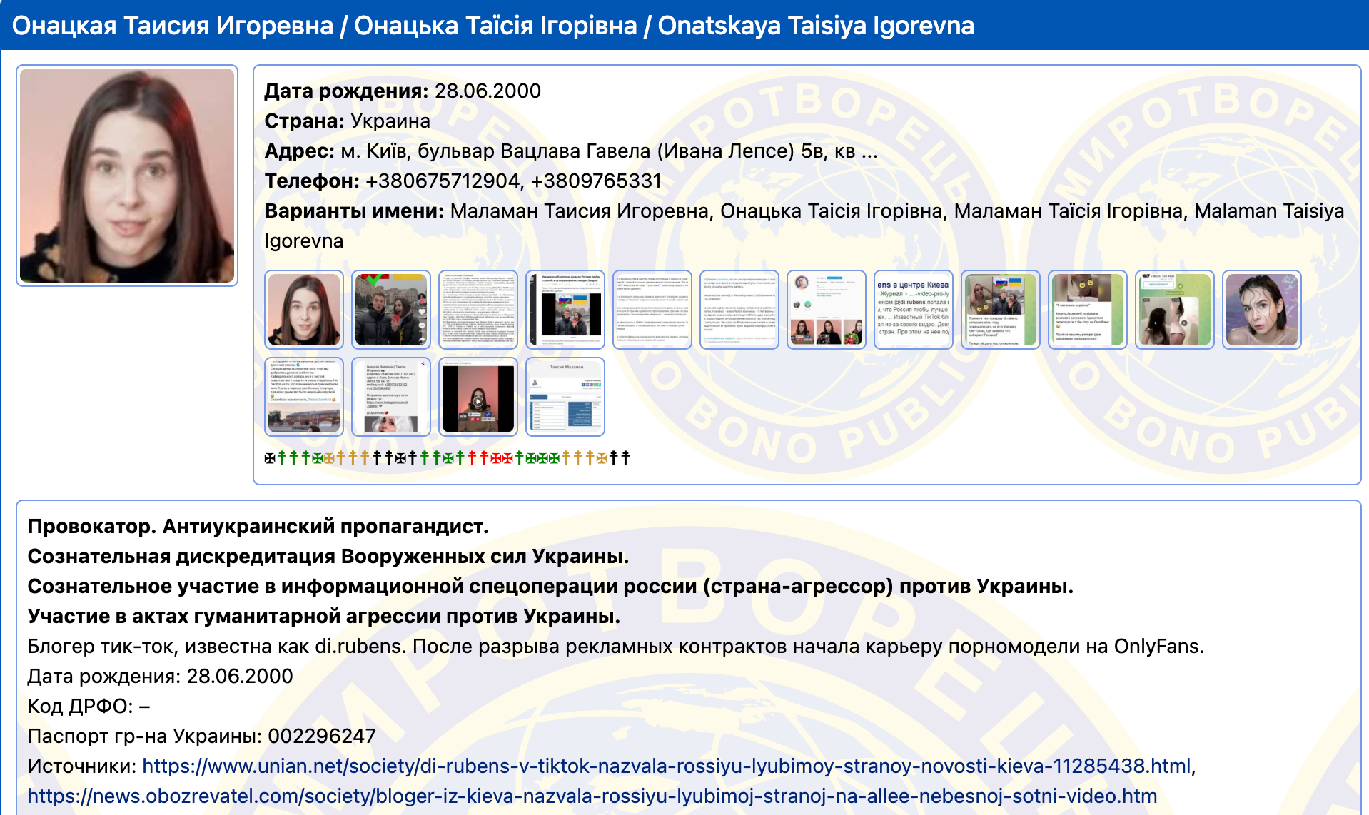Image resolution: width=1369 pixels, height=815 pixels.
Task: Open the post thumbnail showing a building photo
Action: [304, 397]
